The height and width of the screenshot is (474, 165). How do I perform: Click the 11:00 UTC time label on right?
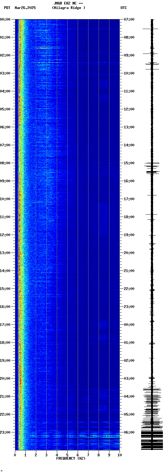(129, 91)
